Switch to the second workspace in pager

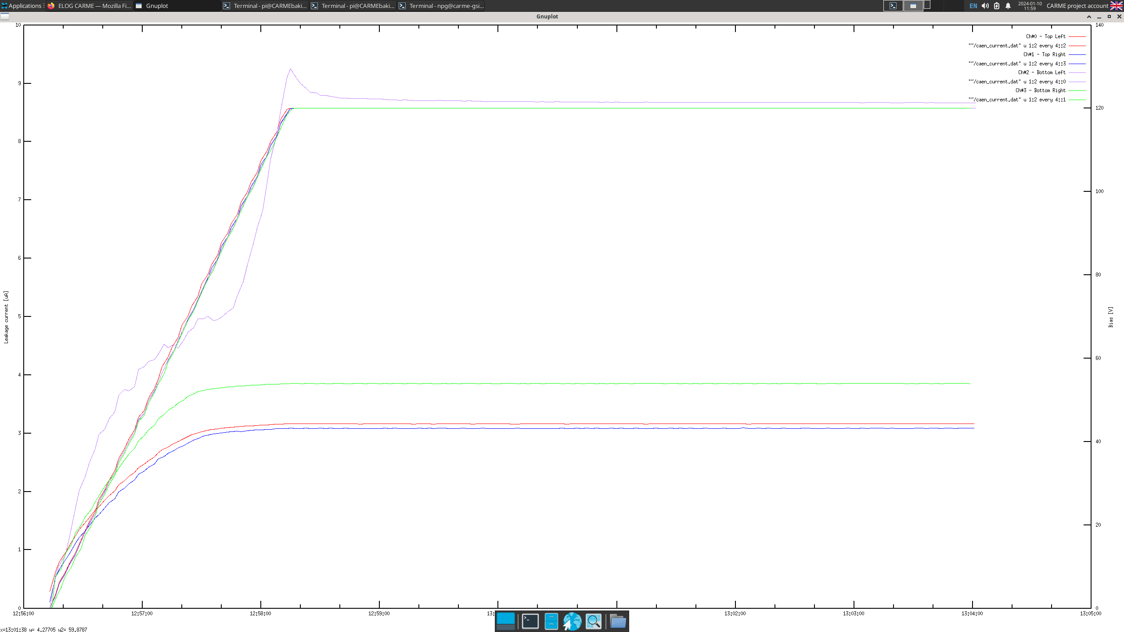click(x=913, y=6)
